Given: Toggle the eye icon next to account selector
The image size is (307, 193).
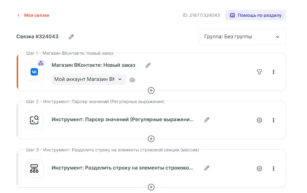Looking at the screenshot, I should pos(132,80).
